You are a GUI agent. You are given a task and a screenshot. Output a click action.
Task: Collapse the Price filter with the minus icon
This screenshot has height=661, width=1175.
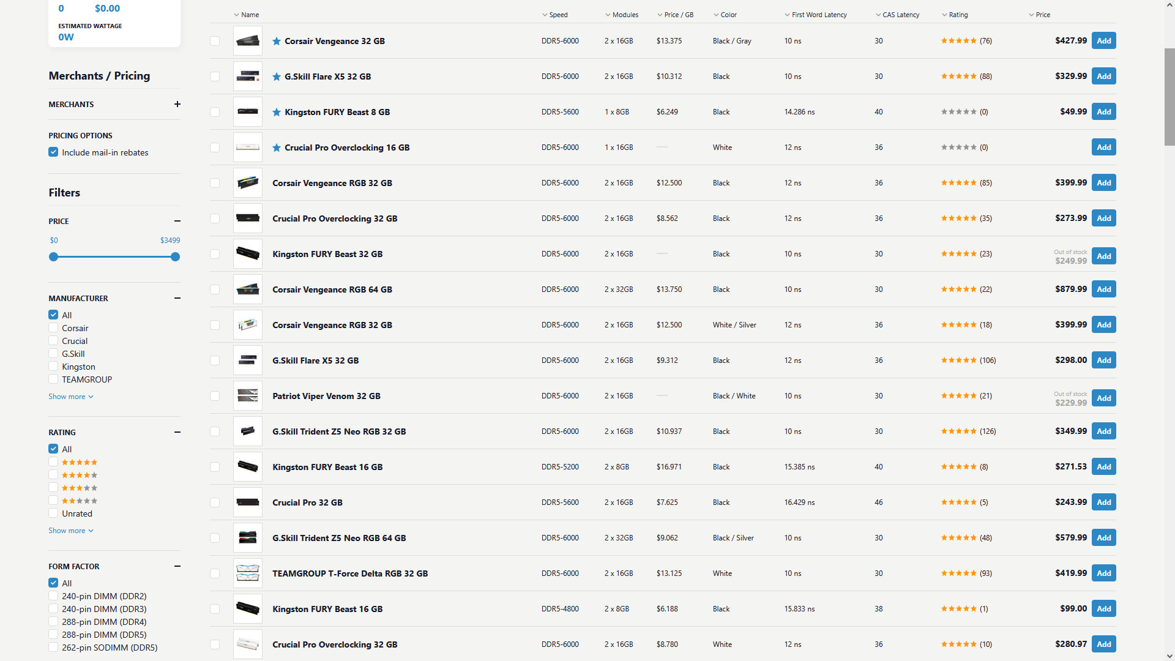177,221
